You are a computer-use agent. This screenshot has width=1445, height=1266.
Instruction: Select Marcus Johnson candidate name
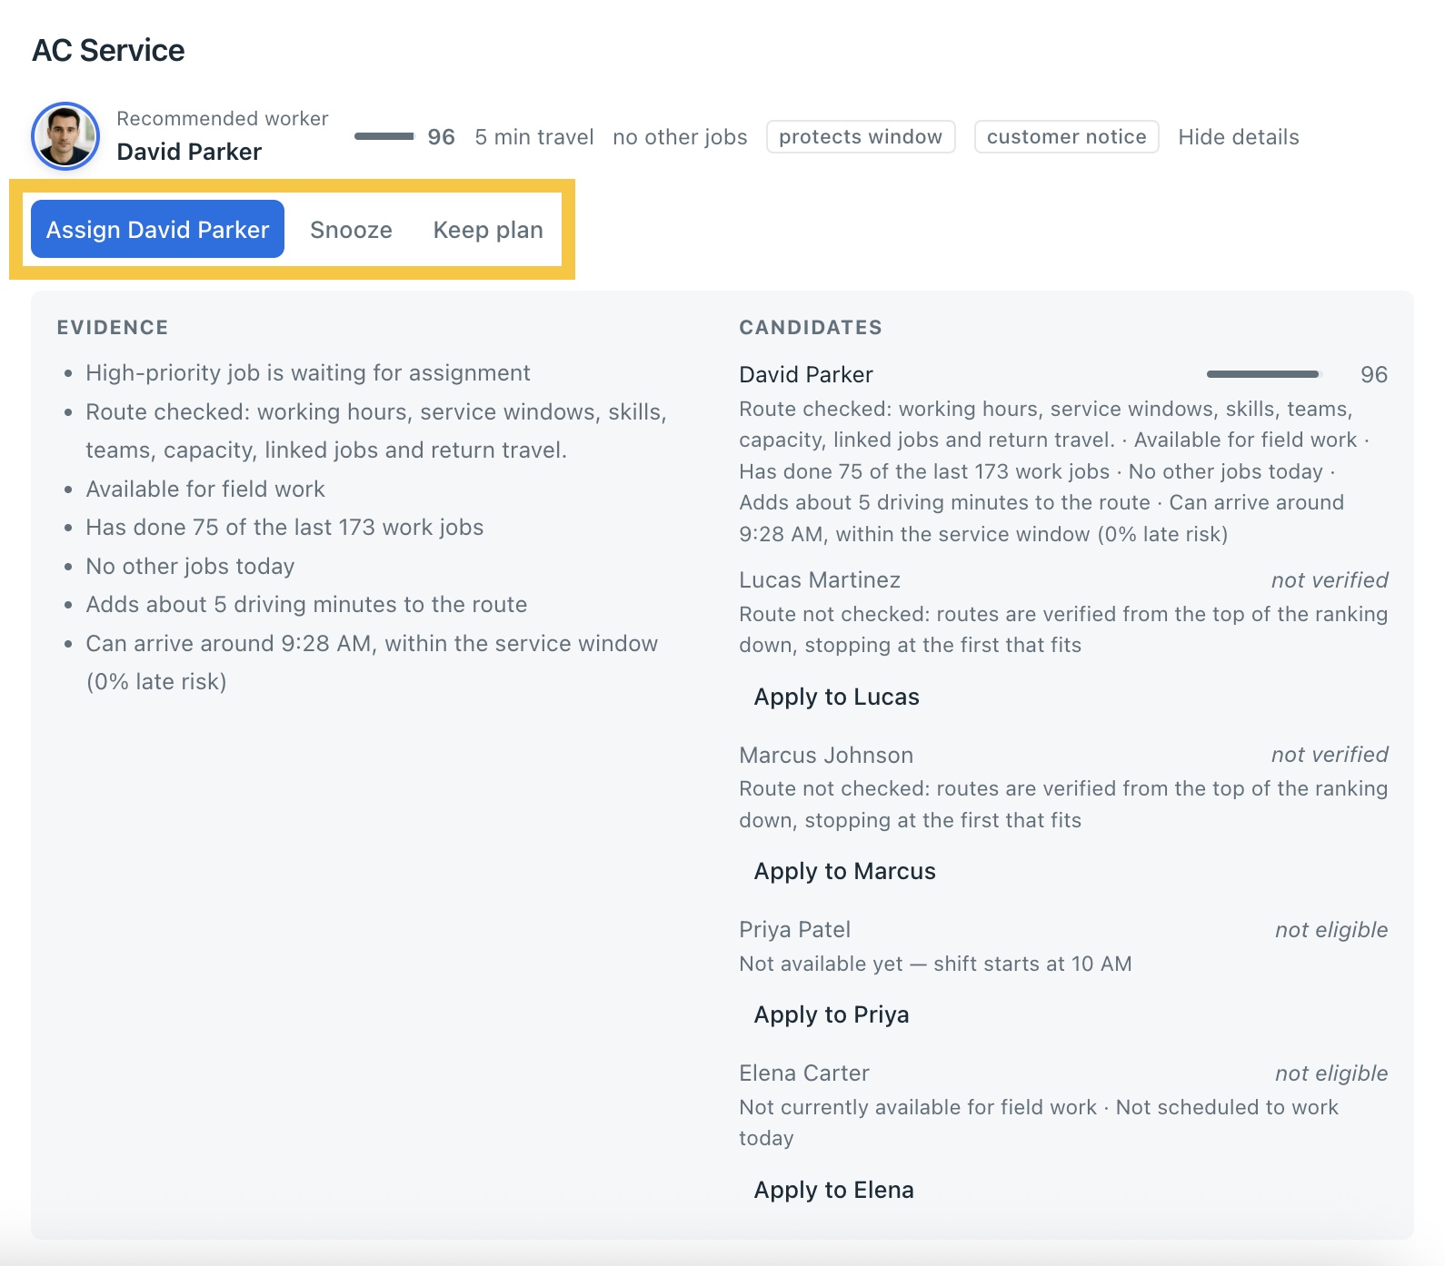point(826,755)
